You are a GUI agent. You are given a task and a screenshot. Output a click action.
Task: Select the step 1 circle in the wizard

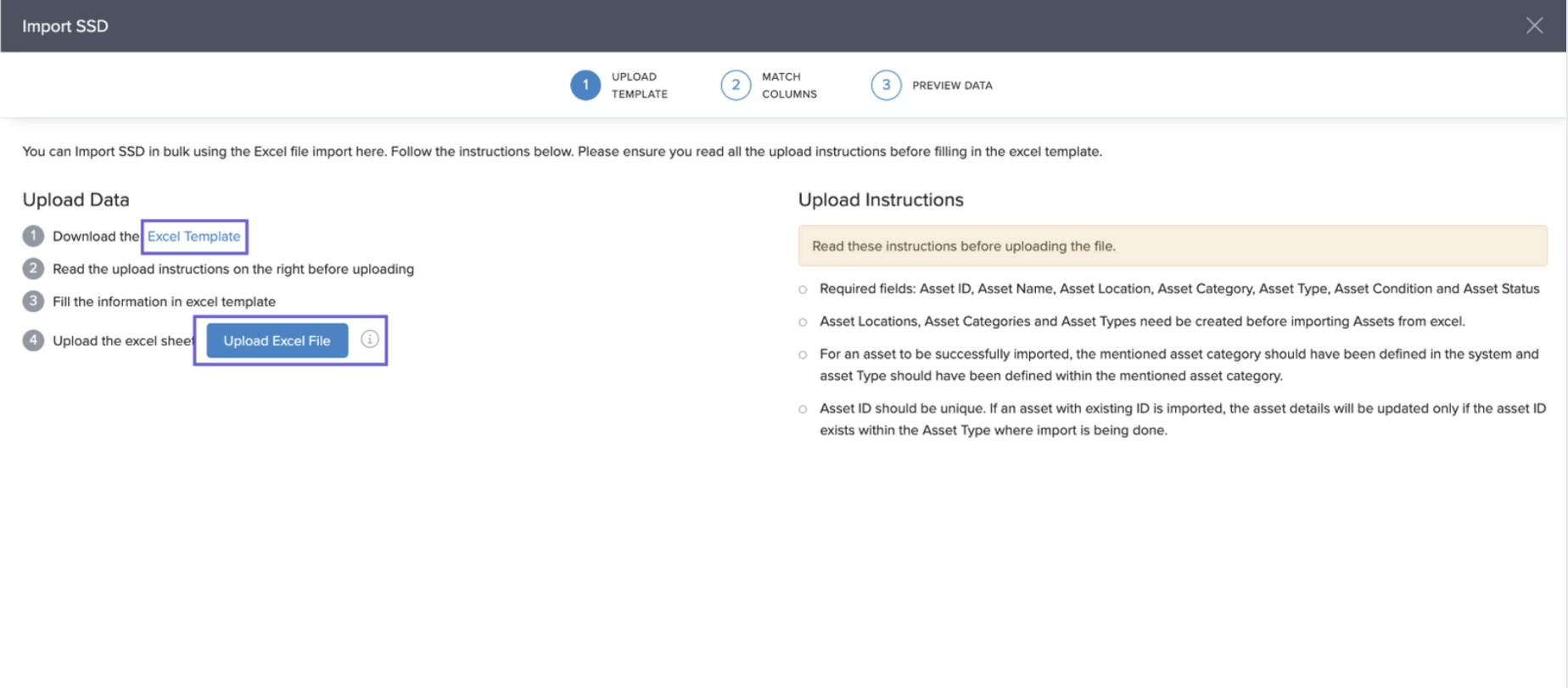[585, 85]
